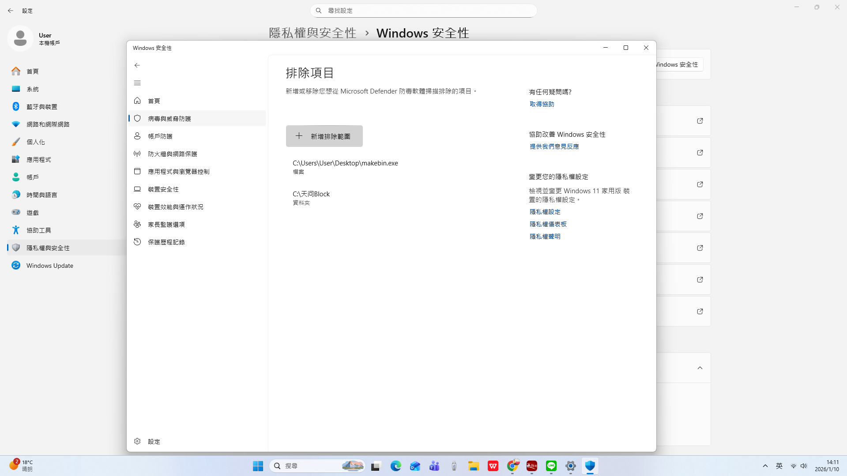The width and height of the screenshot is (847, 476).
Task: Click the 隱私權與安全性 breadcrumb in Settings
Action: (x=312, y=33)
